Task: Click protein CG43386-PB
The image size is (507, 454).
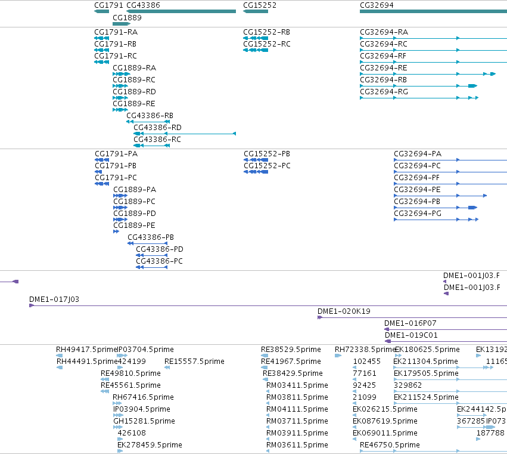Action: click(151, 237)
